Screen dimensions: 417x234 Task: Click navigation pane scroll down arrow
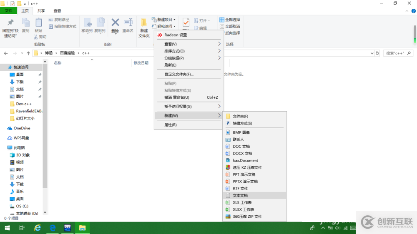click(x=45, y=212)
